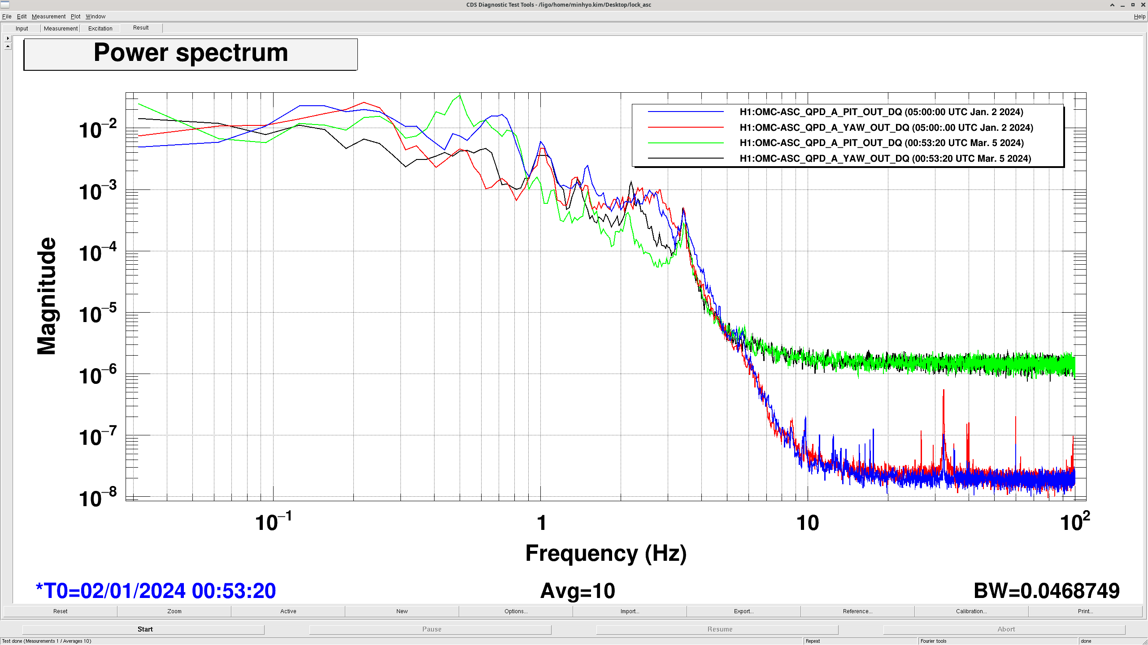Image resolution: width=1148 pixels, height=645 pixels.
Task: Click the up-arrow button beside plot
Action: tap(8, 46)
